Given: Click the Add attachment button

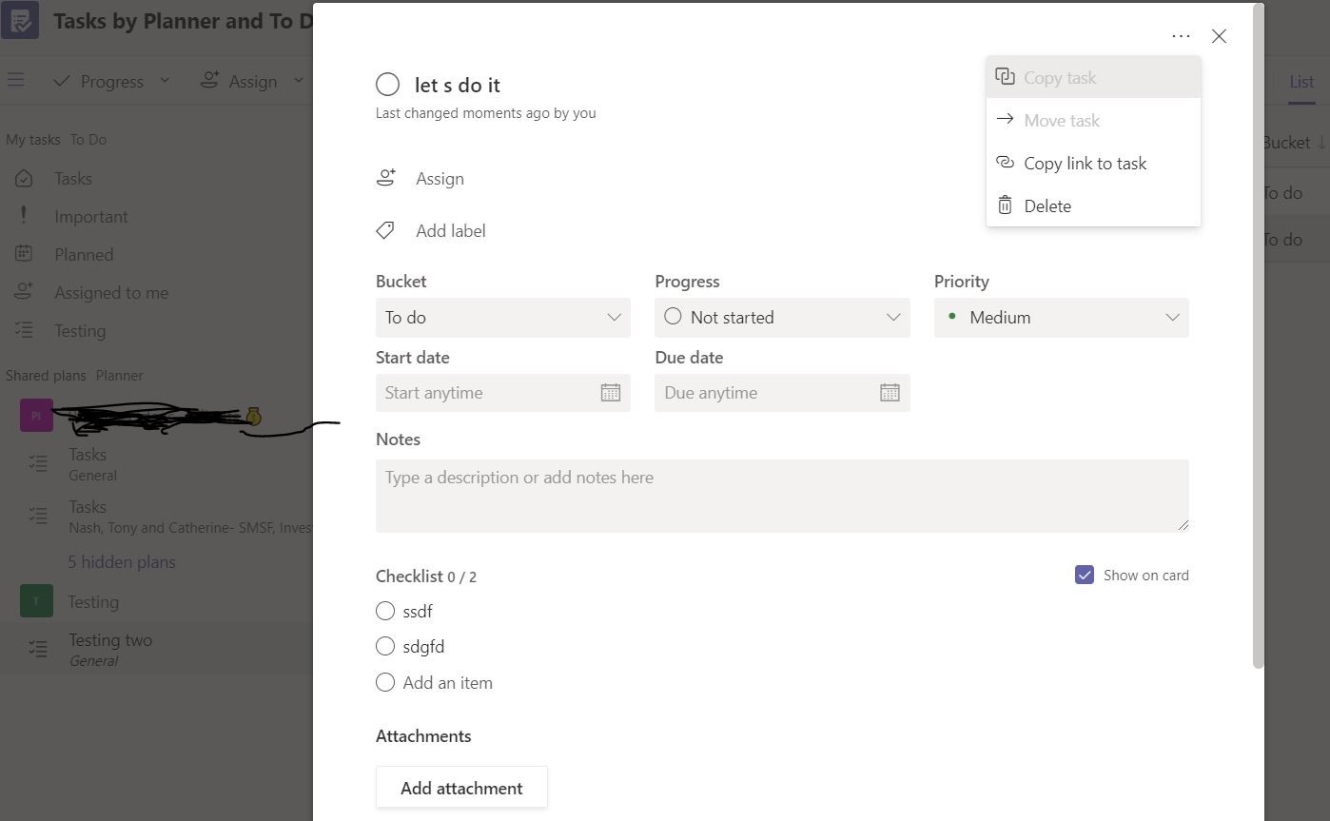Looking at the screenshot, I should (461, 788).
